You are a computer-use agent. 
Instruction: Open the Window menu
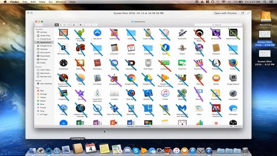(x=61, y=2)
